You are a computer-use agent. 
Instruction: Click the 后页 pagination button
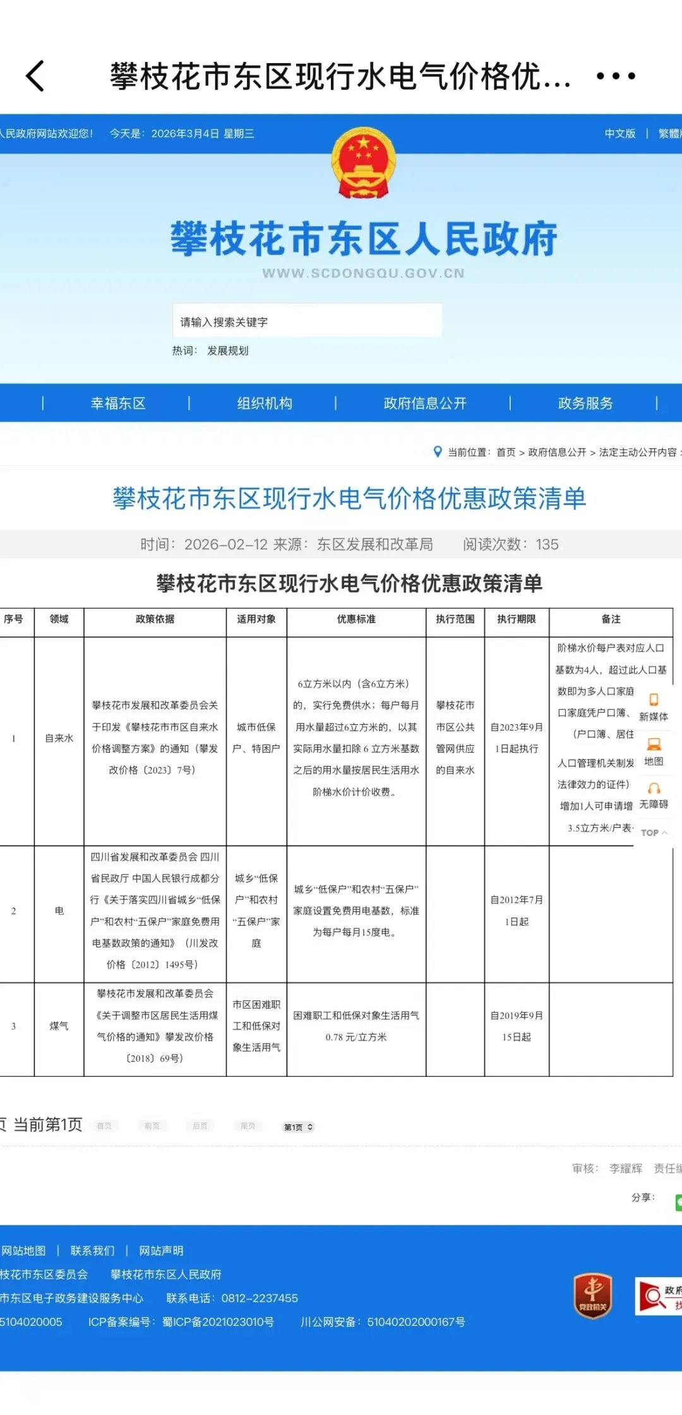coord(200,1126)
